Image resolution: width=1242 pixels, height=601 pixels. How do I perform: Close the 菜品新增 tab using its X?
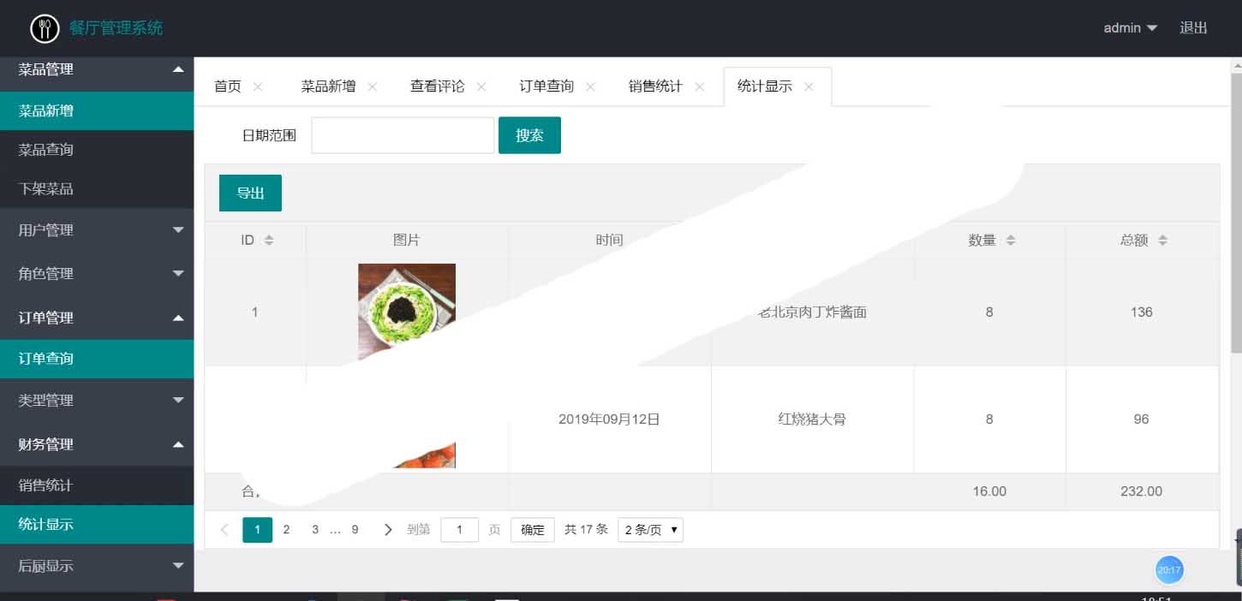(x=372, y=86)
